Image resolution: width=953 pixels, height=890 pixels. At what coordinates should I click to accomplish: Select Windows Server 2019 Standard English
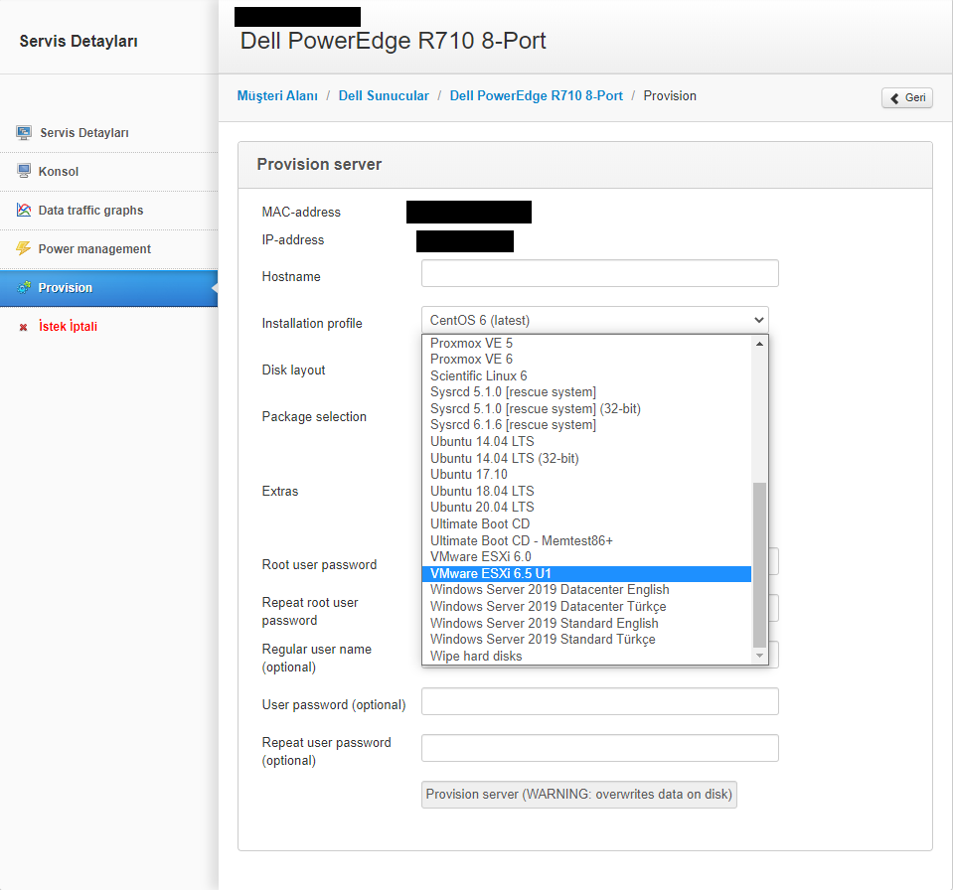[x=586, y=623]
